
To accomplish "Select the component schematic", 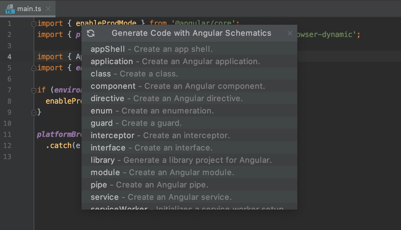I will pos(189,86).
